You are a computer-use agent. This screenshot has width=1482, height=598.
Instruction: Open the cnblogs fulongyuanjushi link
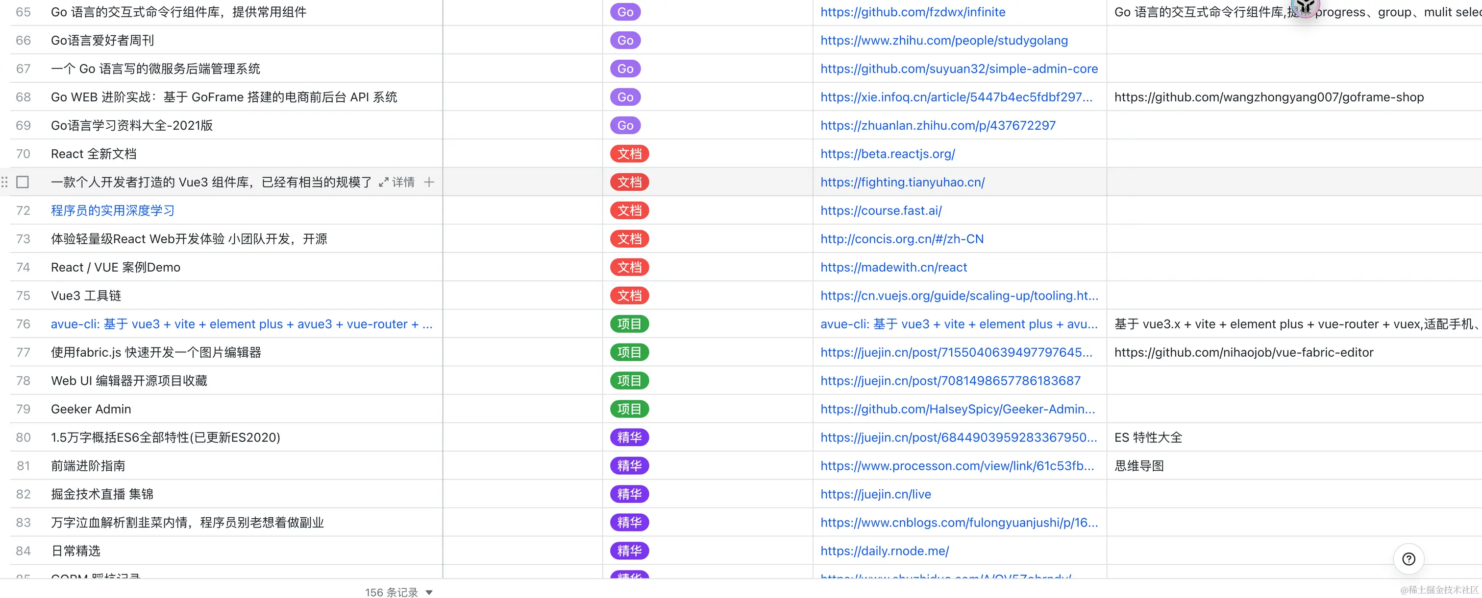[x=959, y=523]
